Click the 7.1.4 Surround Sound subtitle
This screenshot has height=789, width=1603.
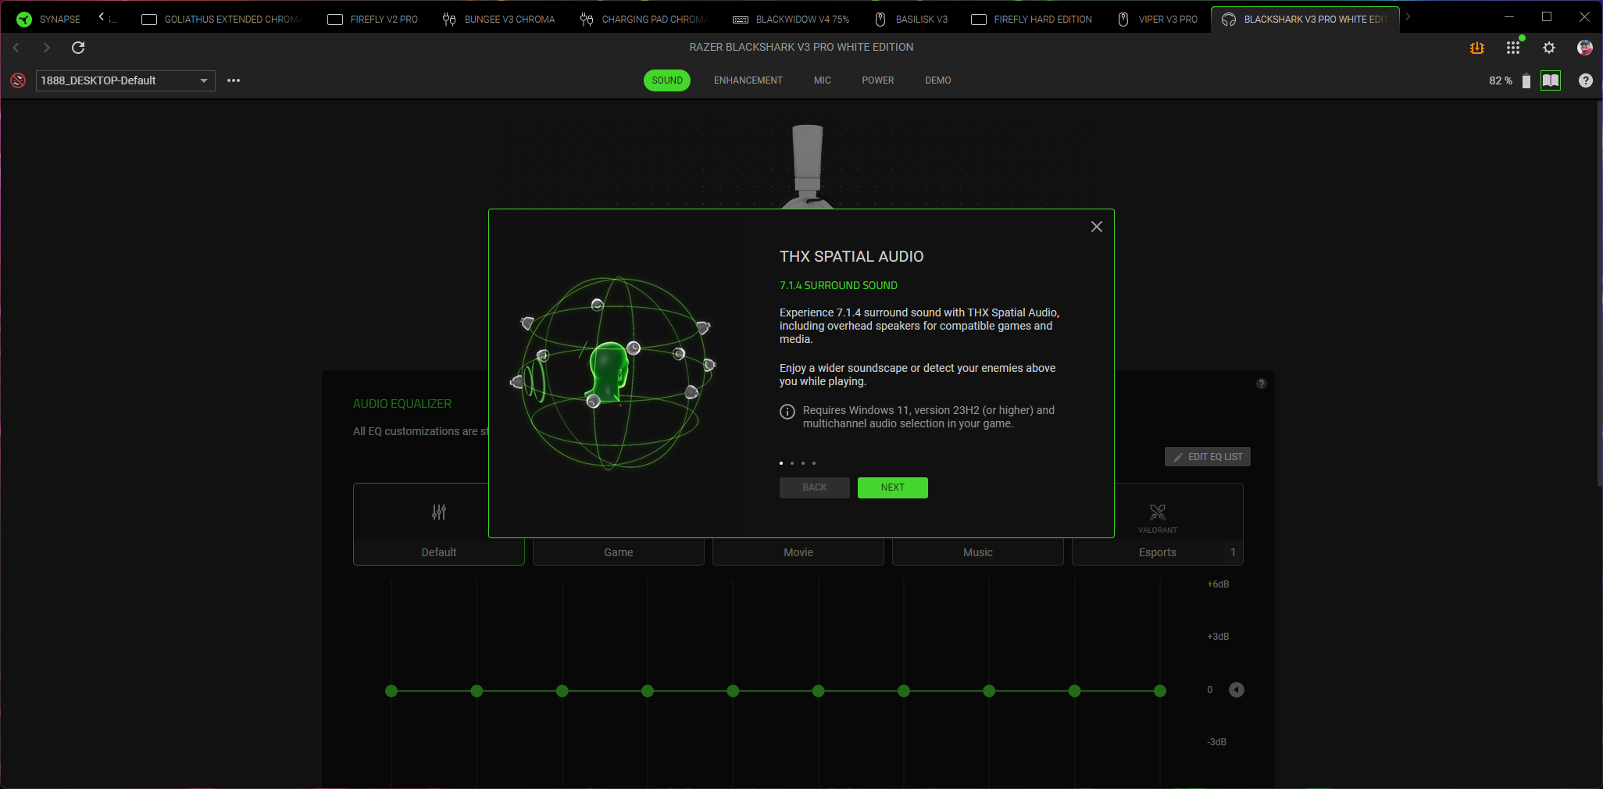[x=838, y=285]
